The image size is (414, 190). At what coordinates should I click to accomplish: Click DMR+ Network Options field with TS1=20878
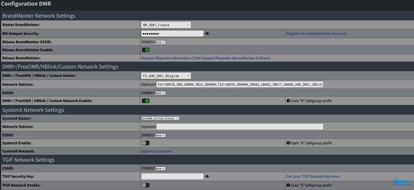(x=240, y=85)
